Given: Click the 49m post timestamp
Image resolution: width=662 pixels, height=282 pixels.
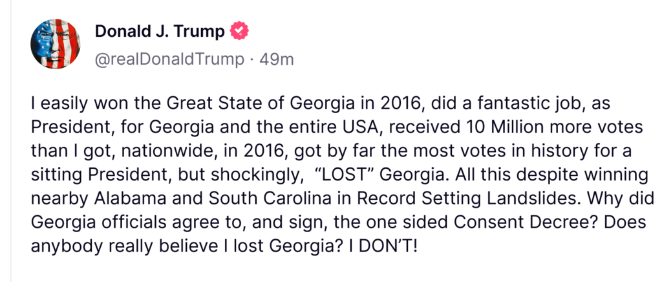Looking at the screenshot, I should click(x=276, y=60).
